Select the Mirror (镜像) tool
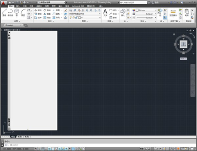Image resolution: width=197 pixels, height=151 pixels. click(47, 14)
